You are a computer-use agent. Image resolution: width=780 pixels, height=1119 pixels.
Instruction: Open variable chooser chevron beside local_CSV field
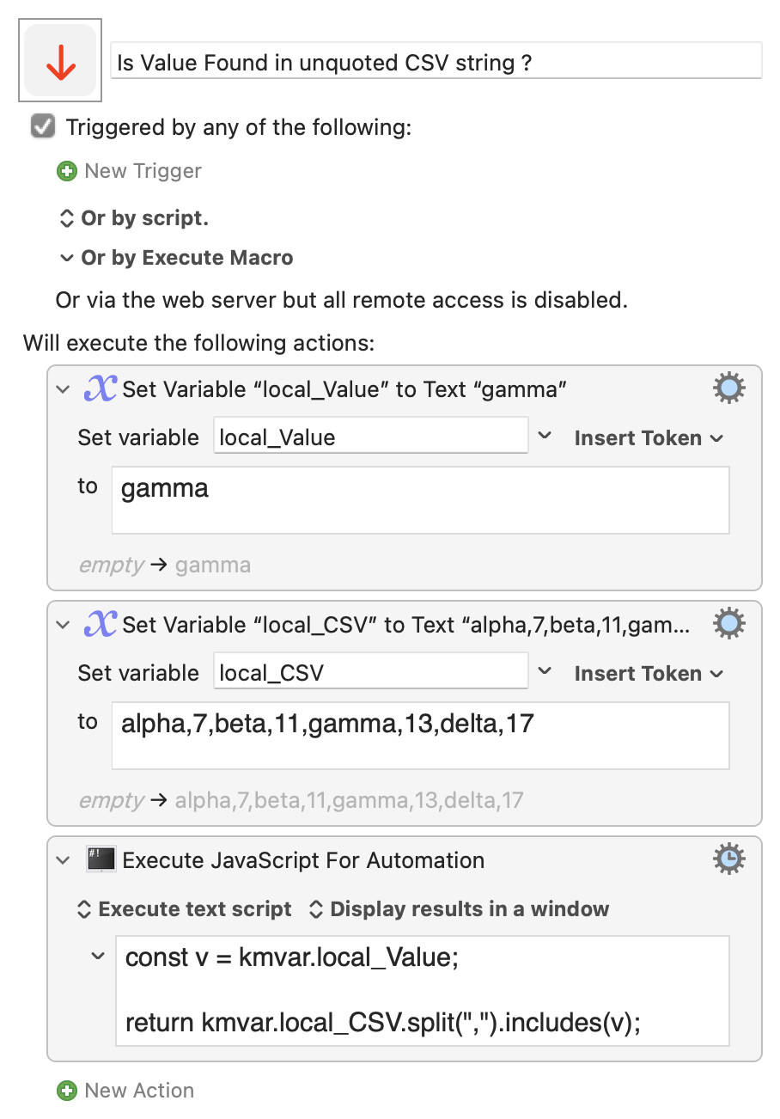click(x=545, y=672)
